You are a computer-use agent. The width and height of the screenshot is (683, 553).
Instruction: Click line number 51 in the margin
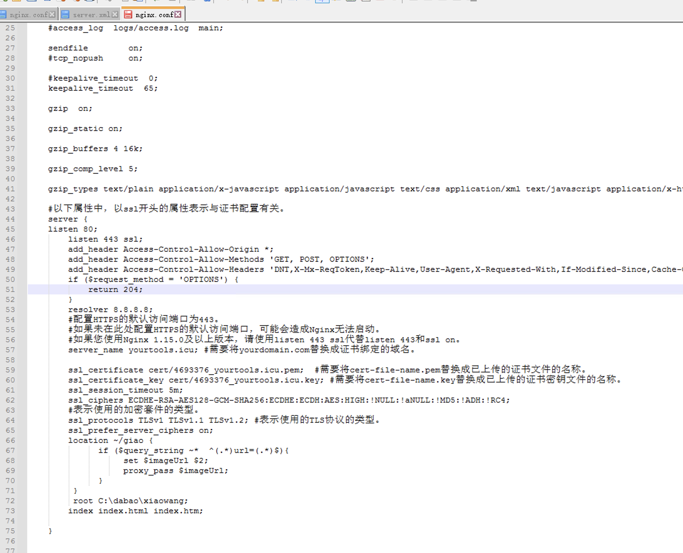[10, 290]
